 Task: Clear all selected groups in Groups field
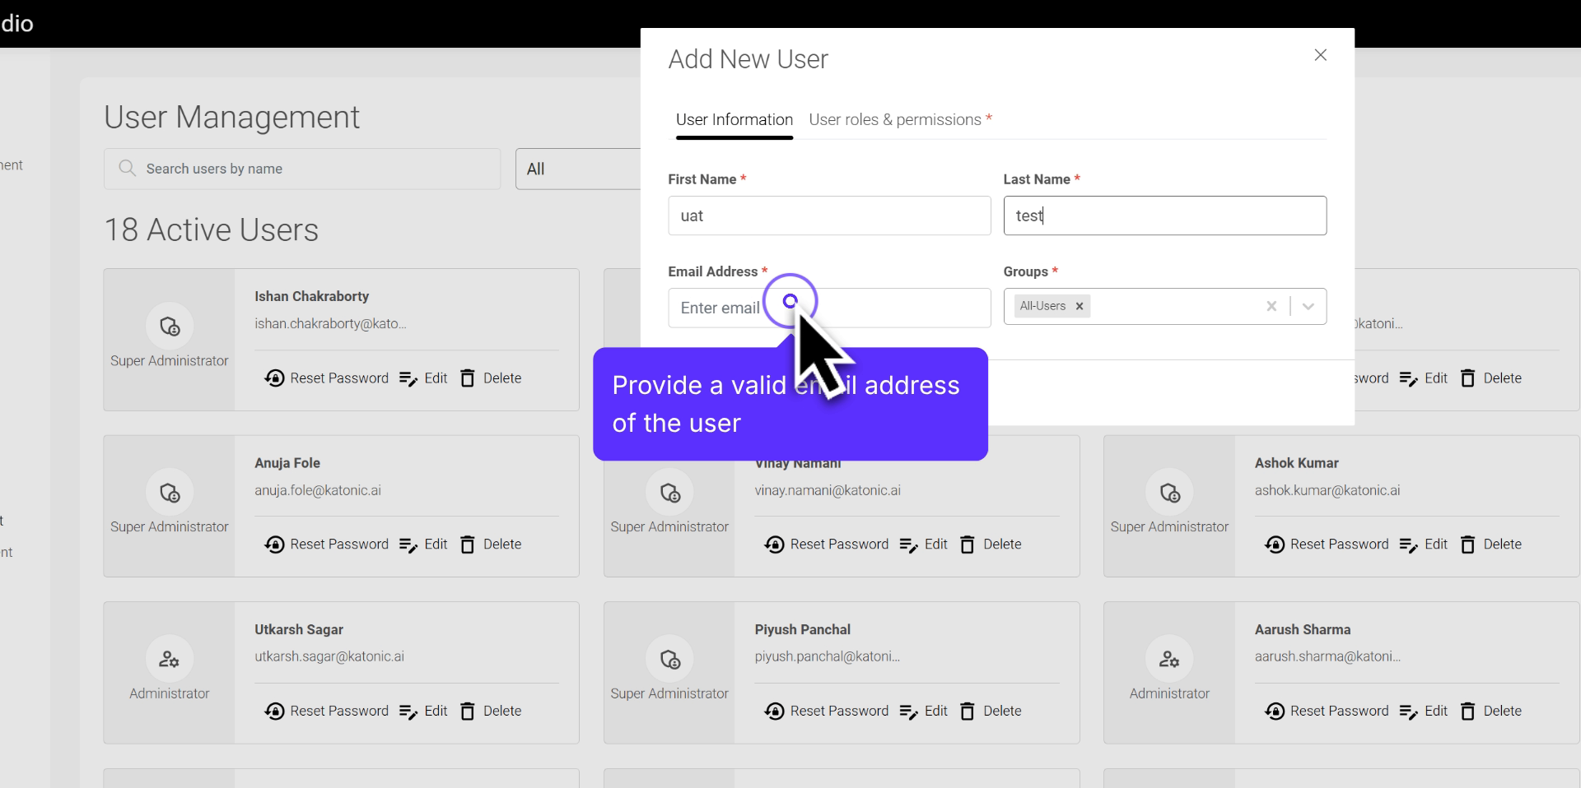point(1271,306)
